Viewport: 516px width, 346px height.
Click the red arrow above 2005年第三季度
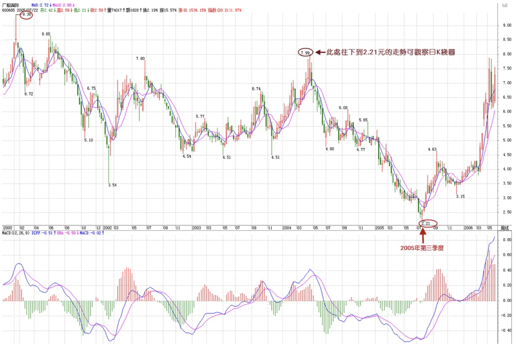[423, 235]
